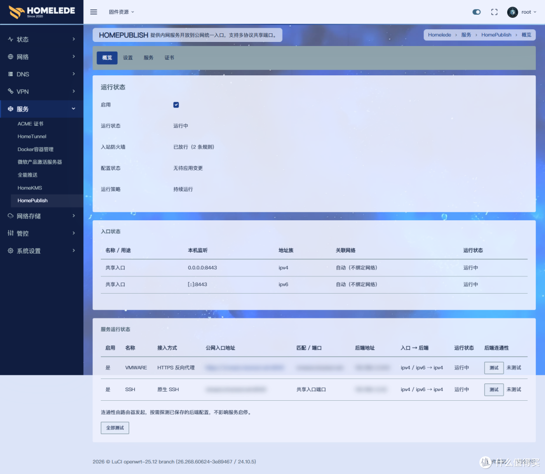Open the root user dropdown arrow
Screen dimensions: 545x474
[535, 12]
